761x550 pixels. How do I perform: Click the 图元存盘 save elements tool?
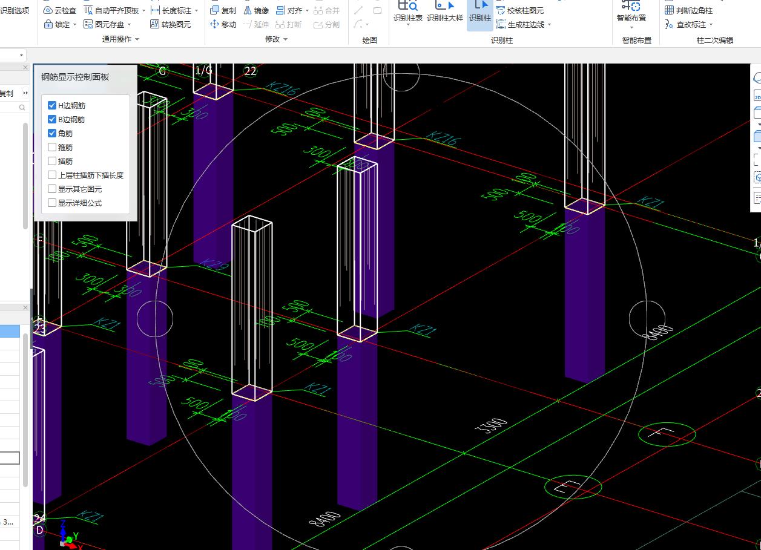click(104, 24)
